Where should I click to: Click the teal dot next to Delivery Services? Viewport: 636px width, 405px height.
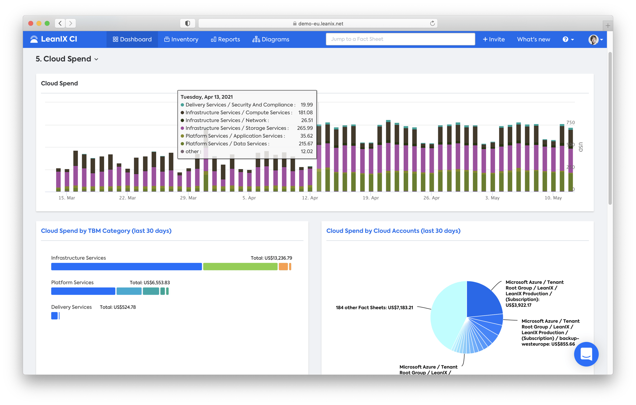182,105
